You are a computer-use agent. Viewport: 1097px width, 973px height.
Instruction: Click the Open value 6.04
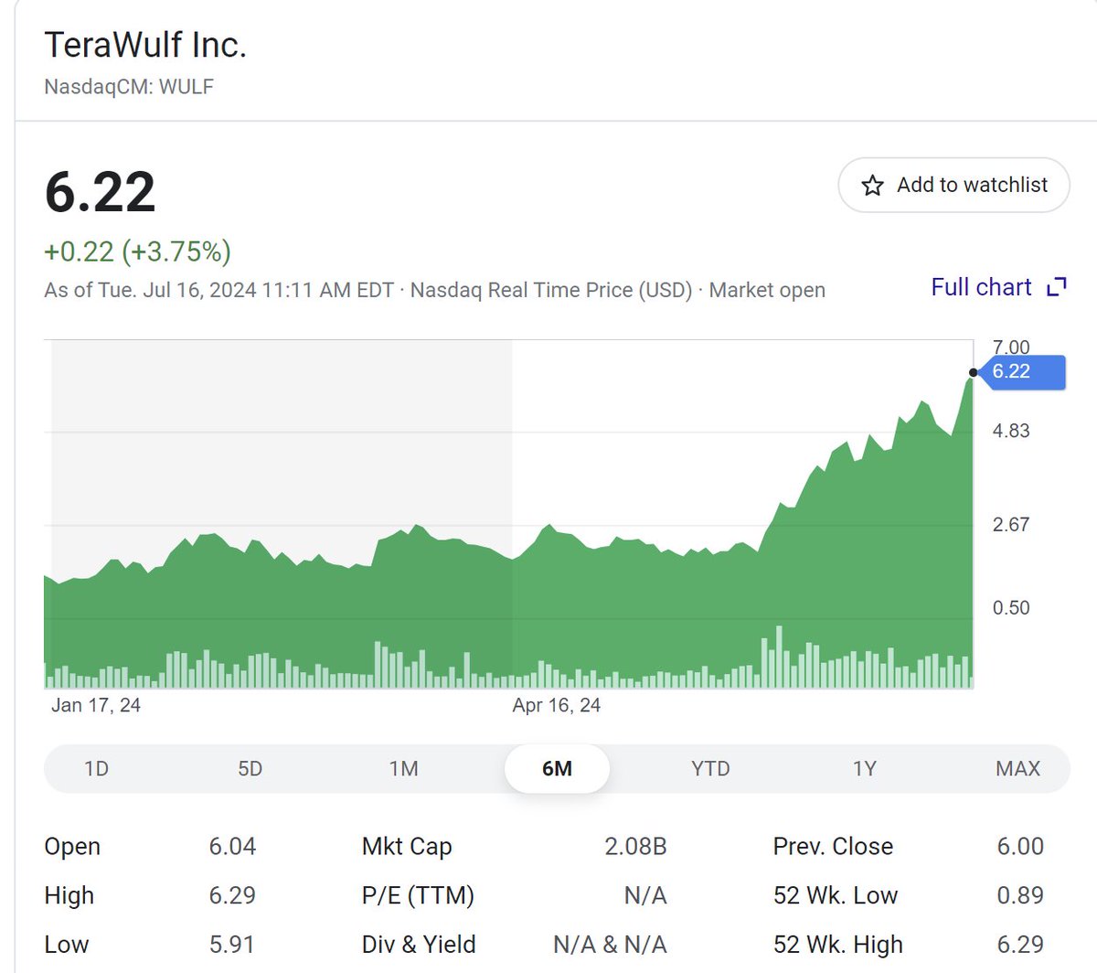232,847
